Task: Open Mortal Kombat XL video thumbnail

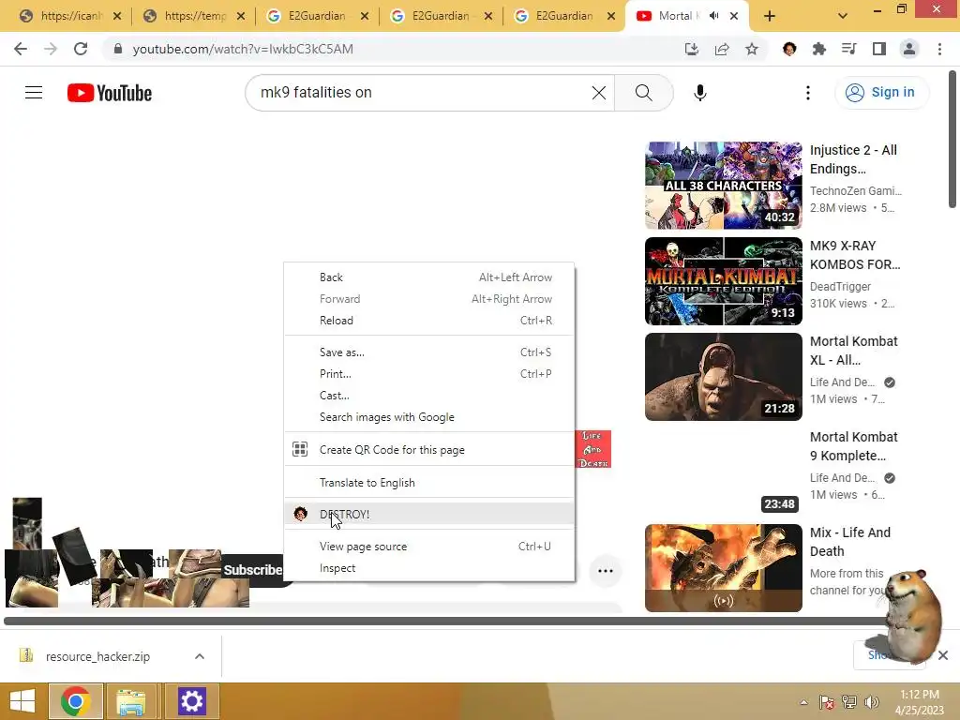Action: pos(723,377)
